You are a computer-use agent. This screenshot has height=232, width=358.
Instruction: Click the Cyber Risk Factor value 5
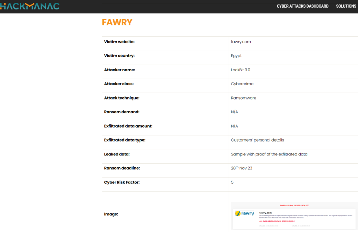click(232, 182)
